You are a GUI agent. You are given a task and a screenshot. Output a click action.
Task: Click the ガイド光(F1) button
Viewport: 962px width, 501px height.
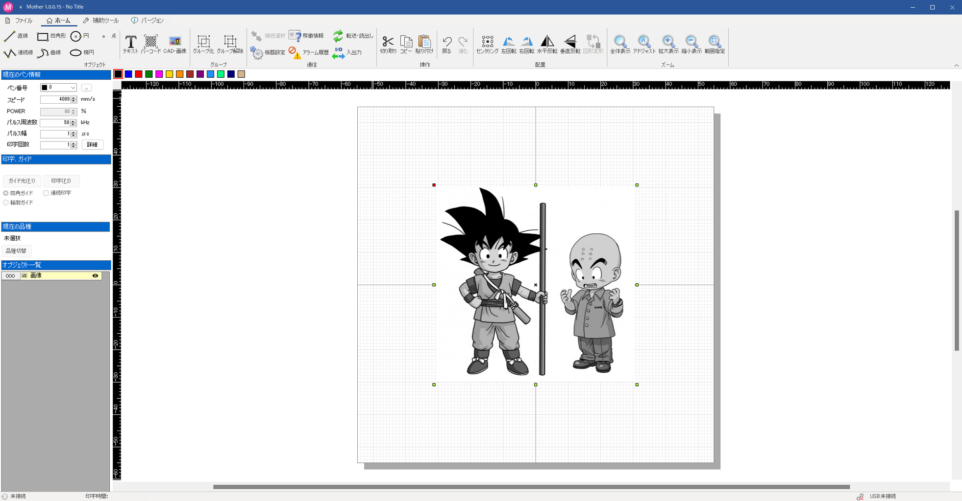pos(22,181)
